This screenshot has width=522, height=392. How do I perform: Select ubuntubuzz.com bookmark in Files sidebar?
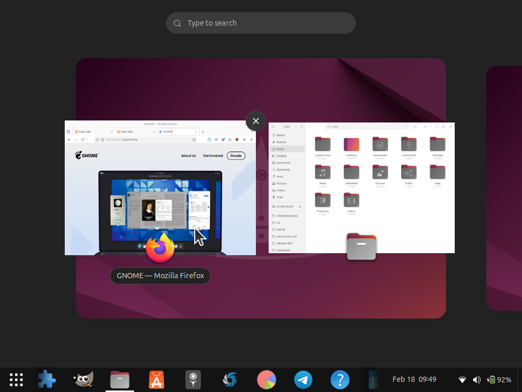click(x=287, y=236)
